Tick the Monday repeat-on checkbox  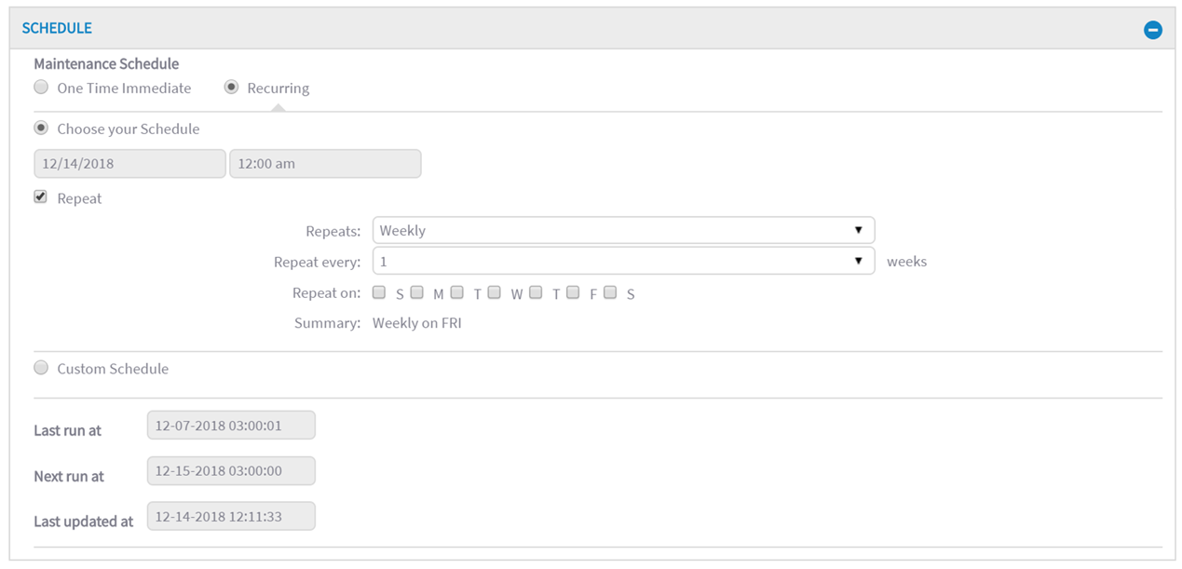[417, 292]
